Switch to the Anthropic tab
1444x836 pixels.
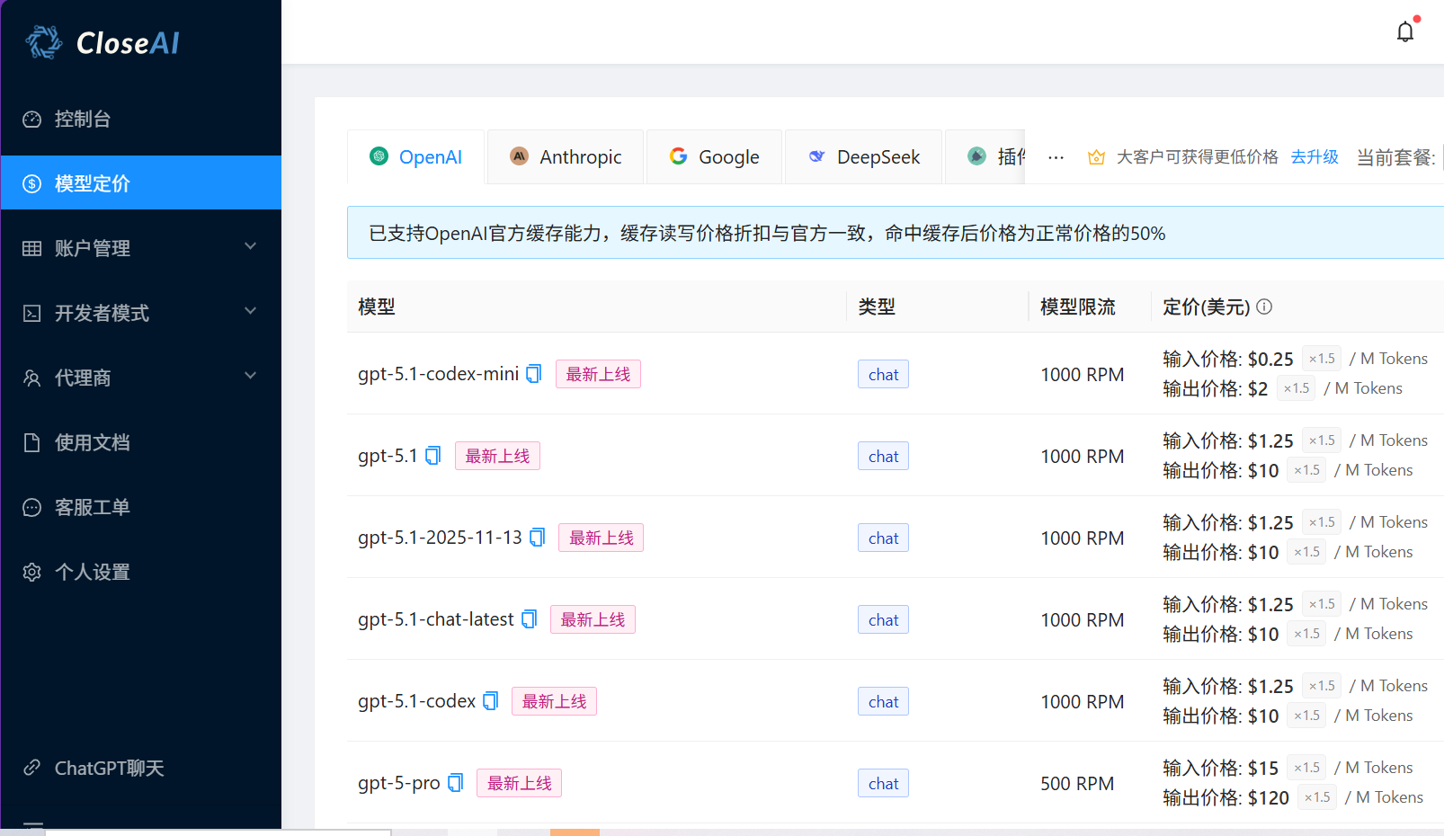pyautogui.click(x=566, y=156)
